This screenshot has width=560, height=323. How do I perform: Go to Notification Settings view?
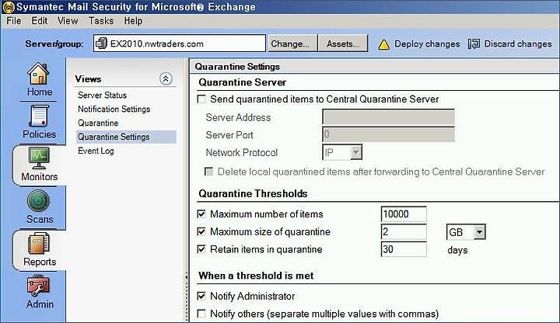114,109
